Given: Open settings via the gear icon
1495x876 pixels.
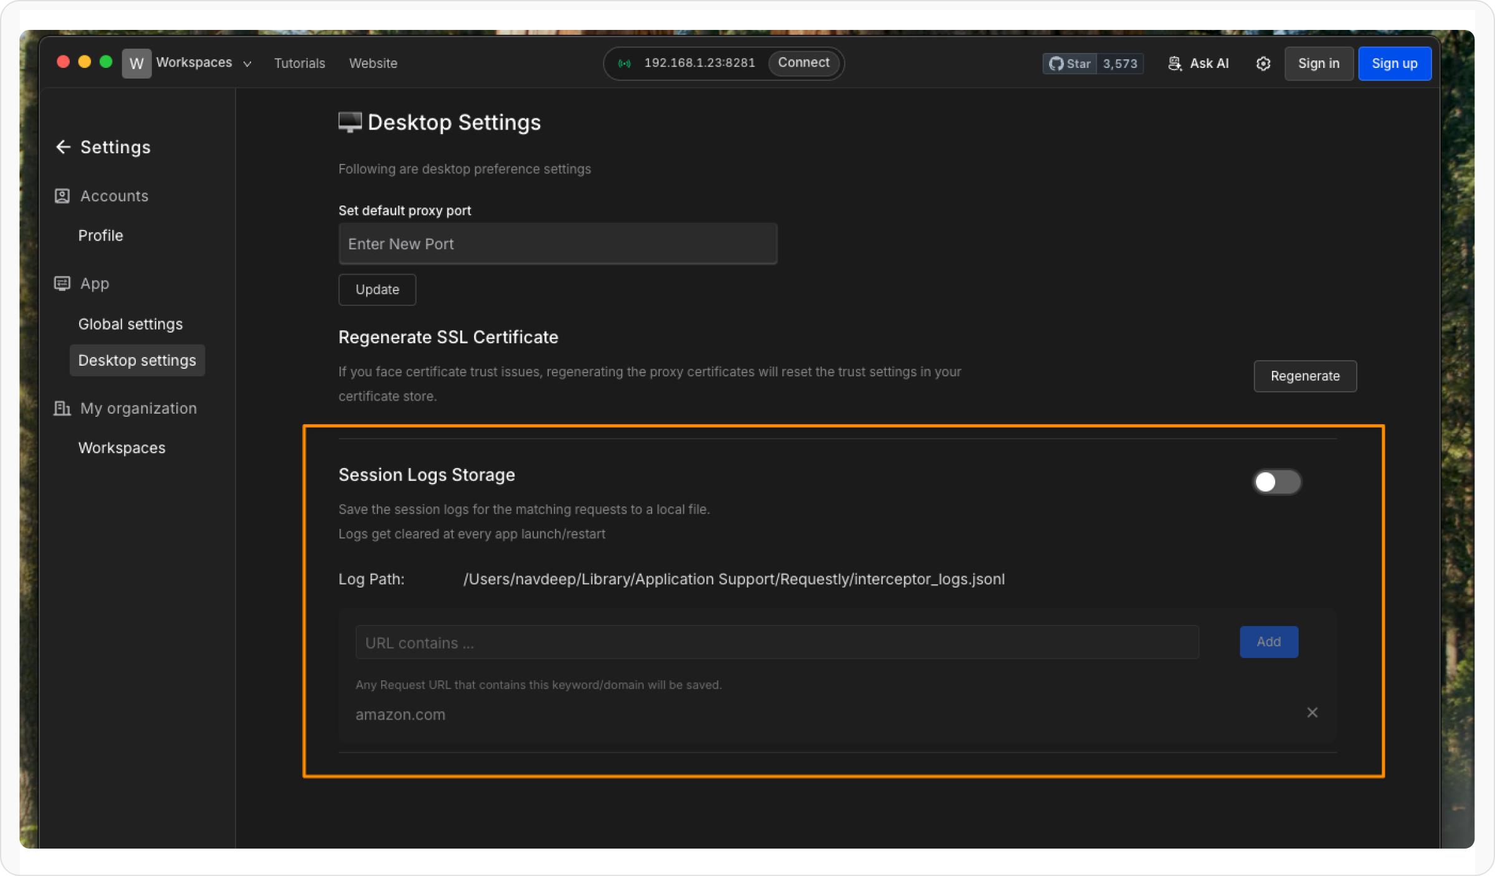Looking at the screenshot, I should point(1263,64).
